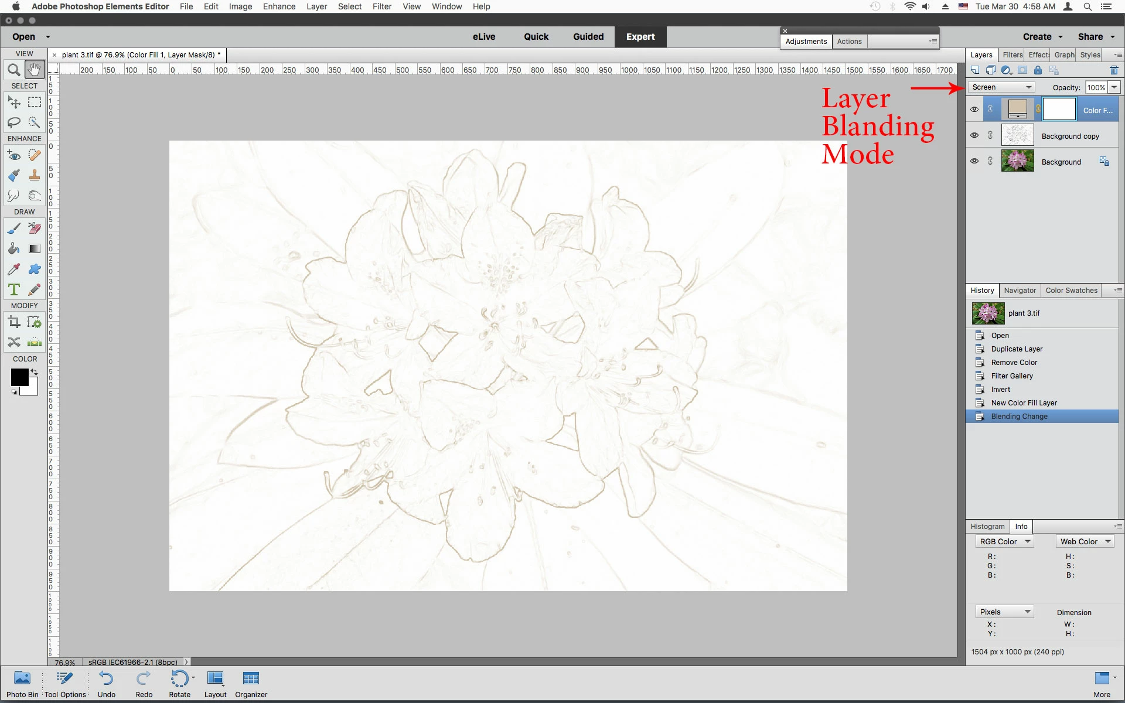Select the Type tool
The height and width of the screenshot is (703, 1125).
click(x=14, y=289)
